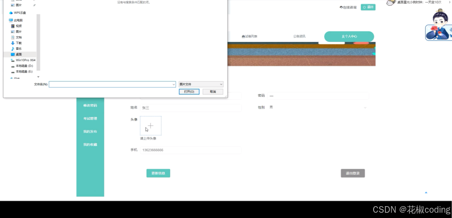Open the Win10Pro X64 drive
The height and width of the screenshot is (218, 452).
(25, 60)
